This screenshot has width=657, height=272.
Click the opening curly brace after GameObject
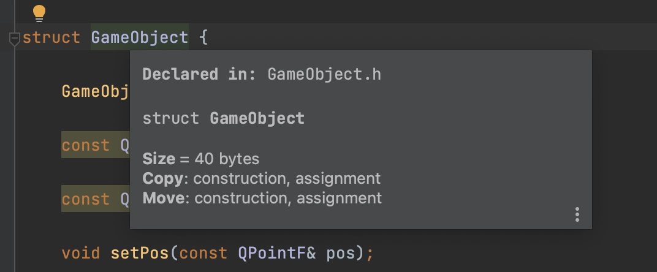tap(203, 38)
